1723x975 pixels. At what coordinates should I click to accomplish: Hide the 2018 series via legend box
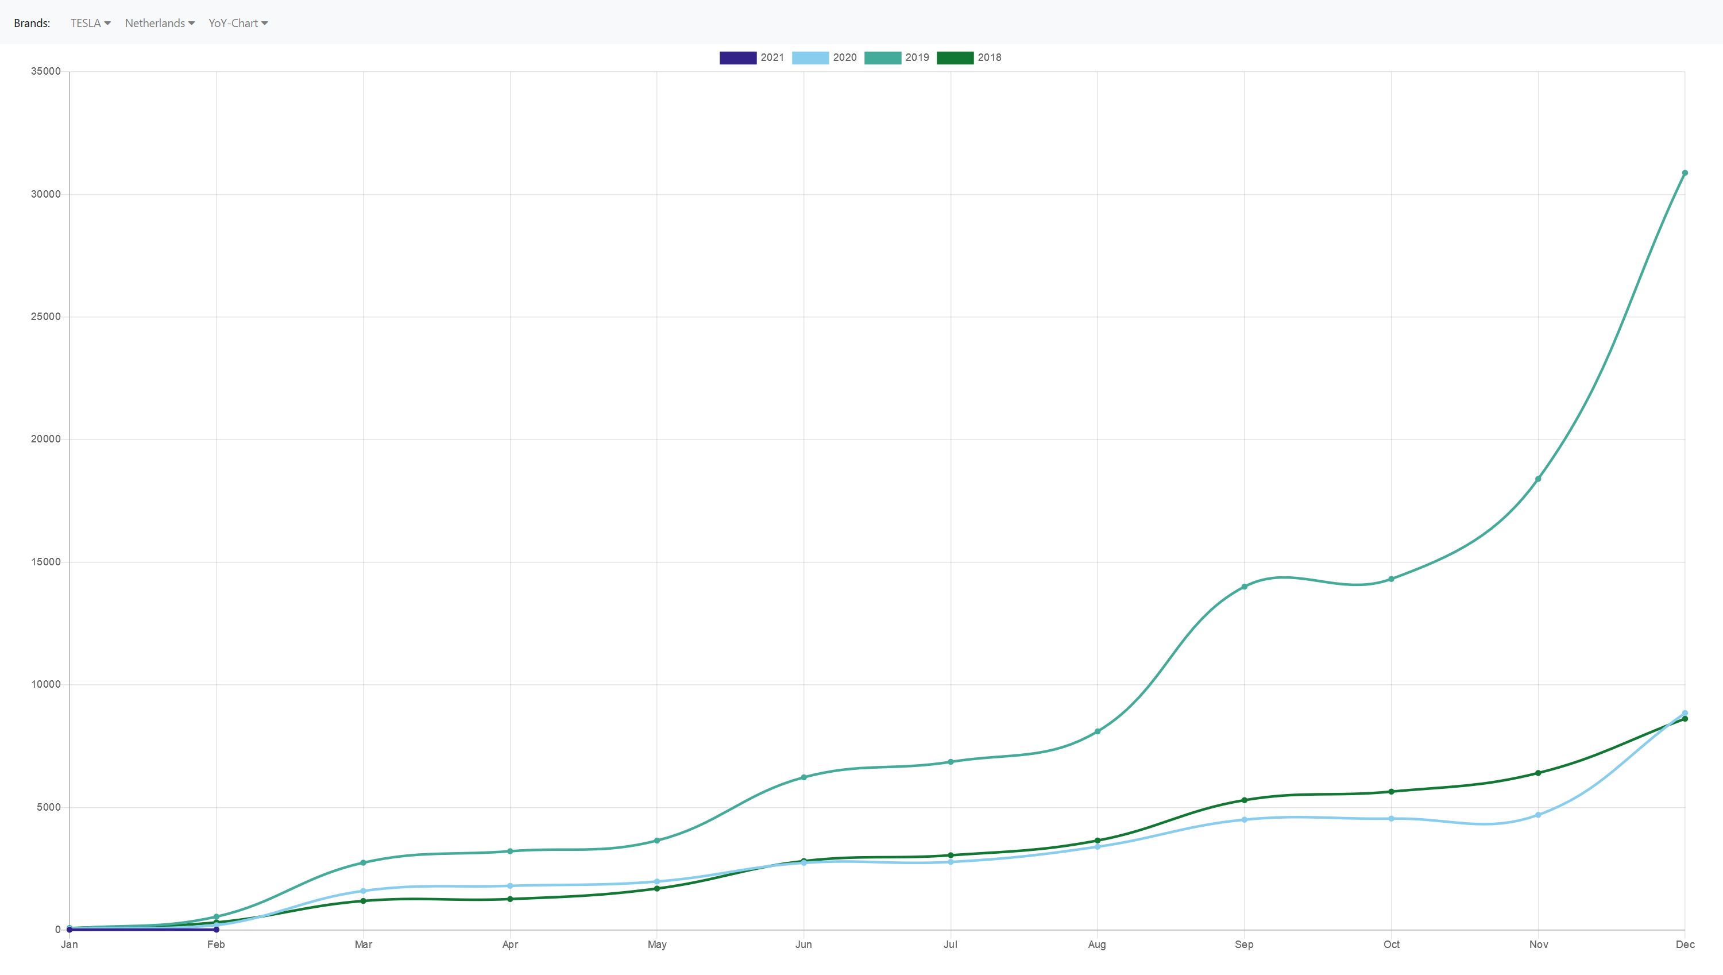point(955,57)
